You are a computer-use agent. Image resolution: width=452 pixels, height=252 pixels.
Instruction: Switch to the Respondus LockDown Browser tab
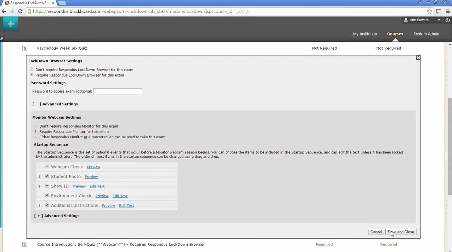[29, 3]
